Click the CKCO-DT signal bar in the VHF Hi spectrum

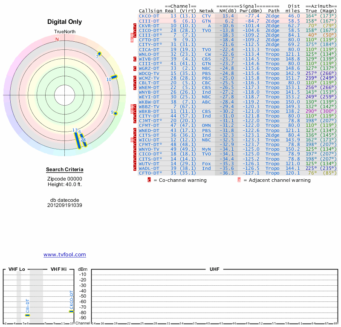(x=72, y=311)
